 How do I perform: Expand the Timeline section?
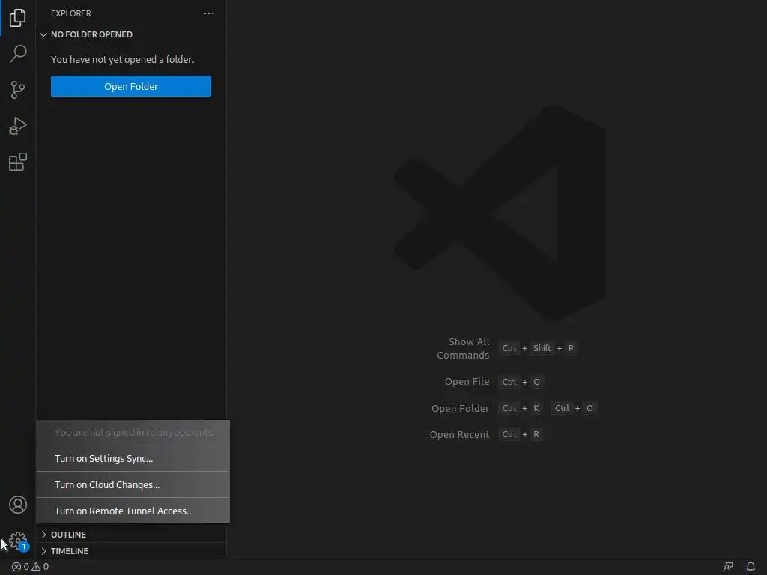click(x=131, y=551)
